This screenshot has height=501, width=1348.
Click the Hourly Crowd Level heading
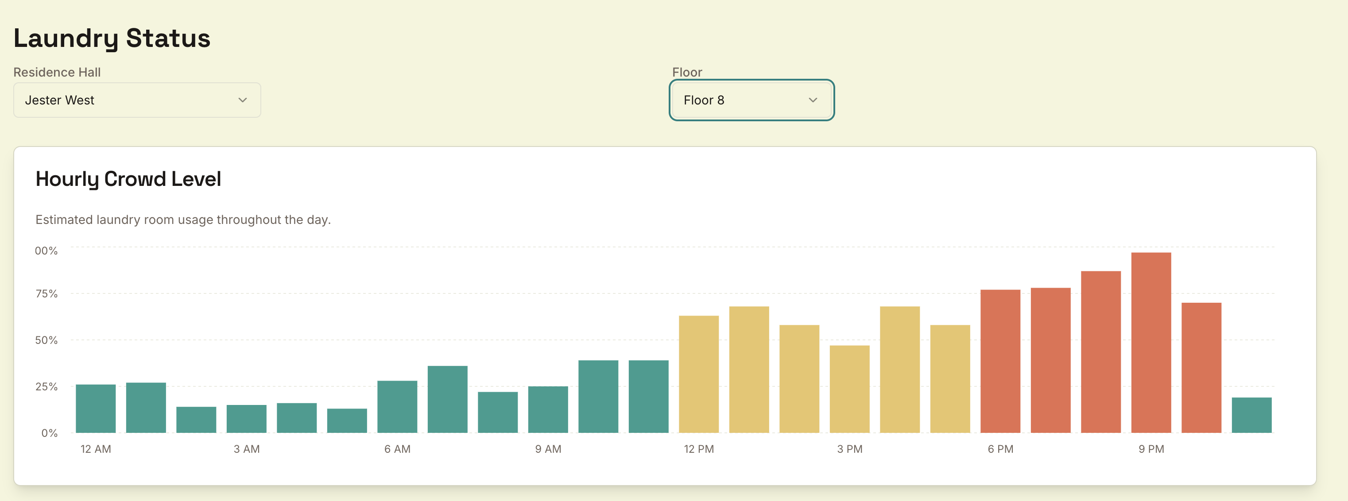pyautogui.click(x=128, y=179)
